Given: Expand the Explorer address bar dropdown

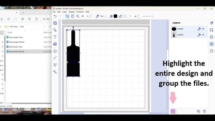Looking at the screenshot, I should pyautogui.click(x=45, y=27).
